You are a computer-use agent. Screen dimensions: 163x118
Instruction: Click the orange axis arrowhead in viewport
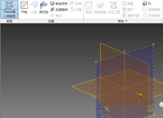[x=140, y=95]
